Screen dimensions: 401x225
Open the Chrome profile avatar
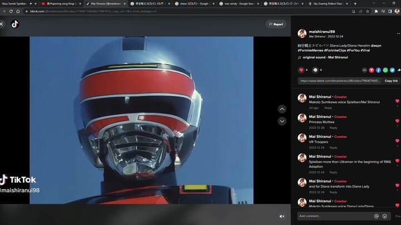click(397, 11)
